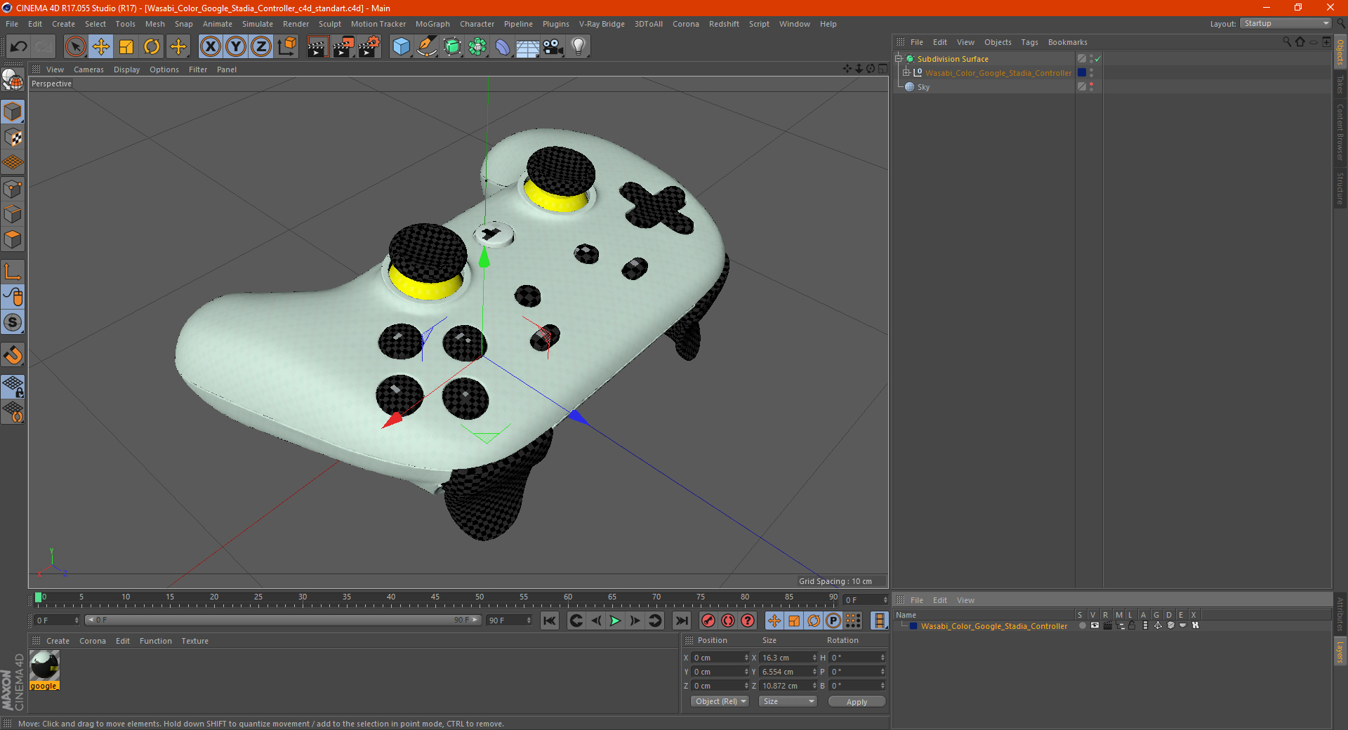Click the Y size field showing 6.554 cm

point(788,672)
